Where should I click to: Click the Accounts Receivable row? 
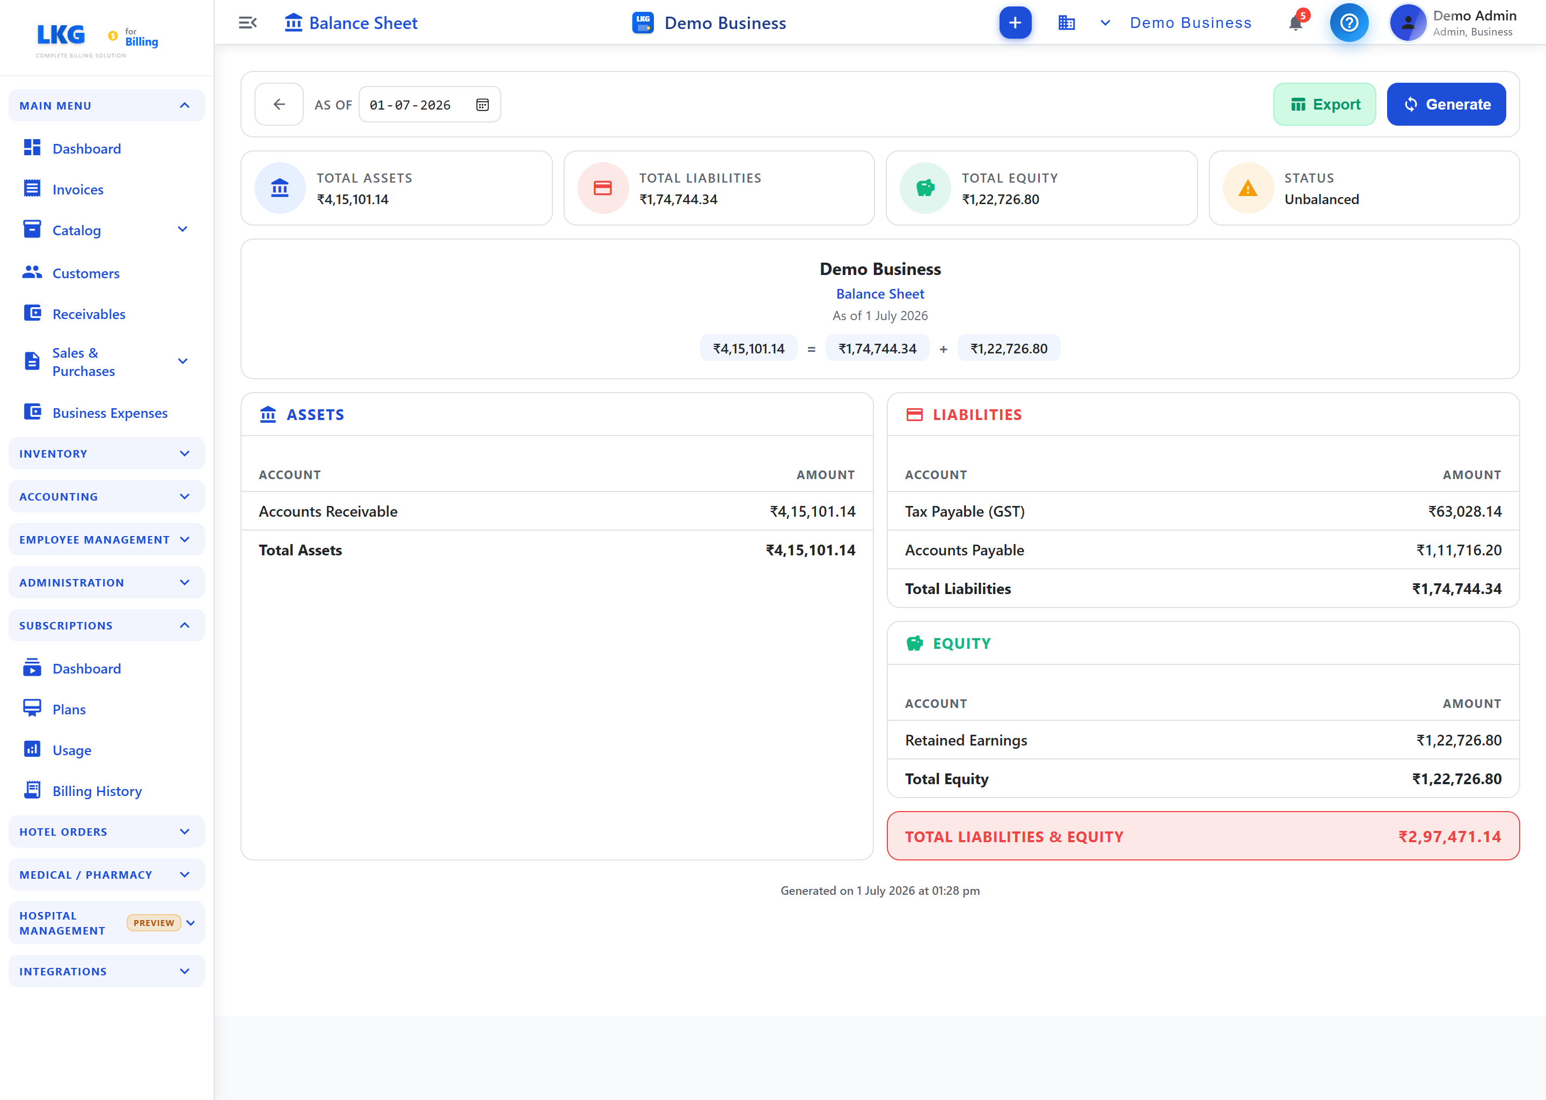click(x=556, y=511)
